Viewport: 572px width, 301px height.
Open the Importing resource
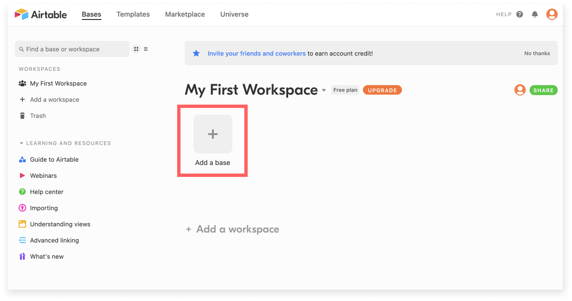tap(44, 208)
